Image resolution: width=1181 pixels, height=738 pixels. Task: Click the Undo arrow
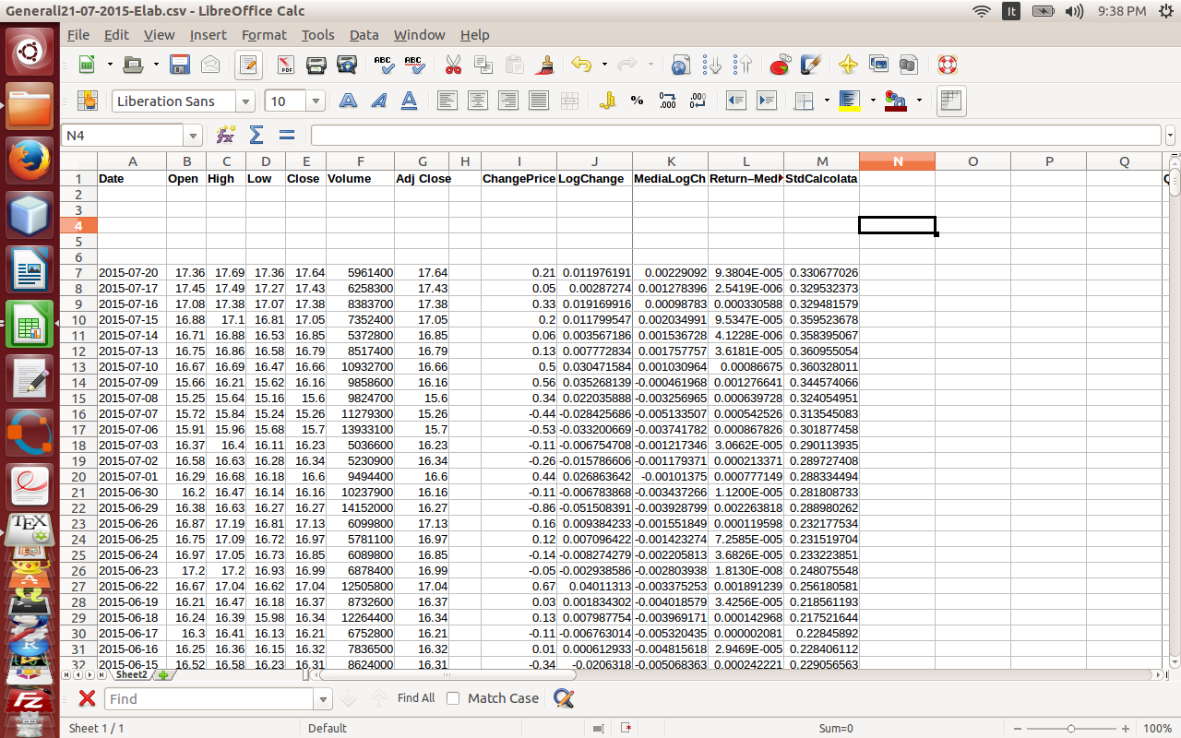coord(581,65)
